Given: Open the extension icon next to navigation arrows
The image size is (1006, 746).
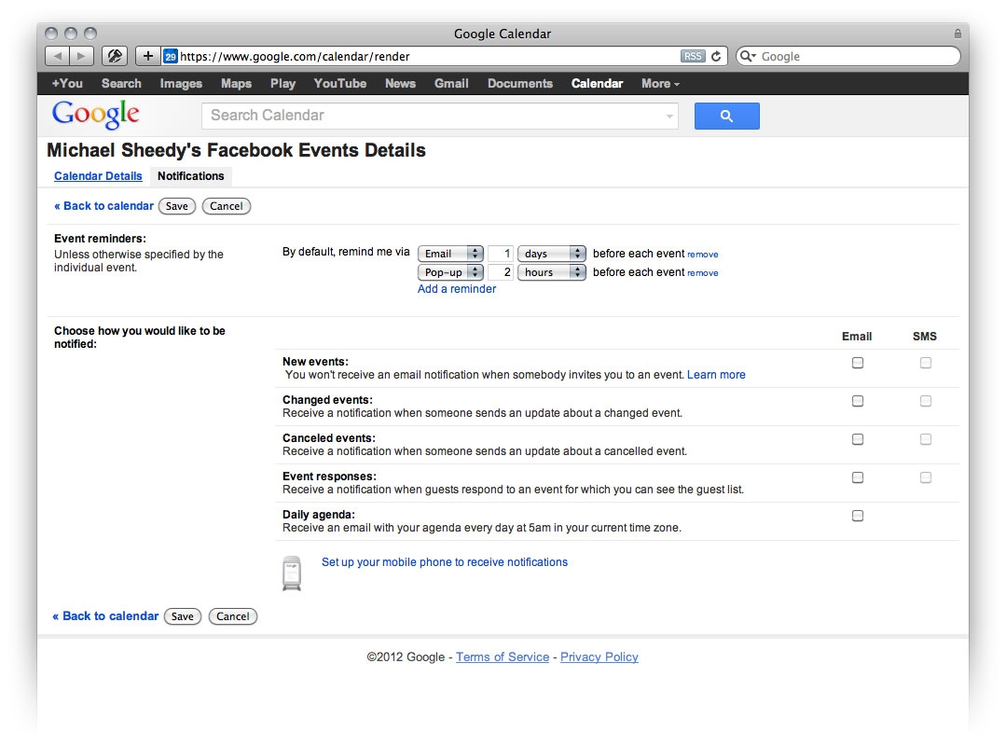Looking at the screenshot, I should (x=115, y=57).
